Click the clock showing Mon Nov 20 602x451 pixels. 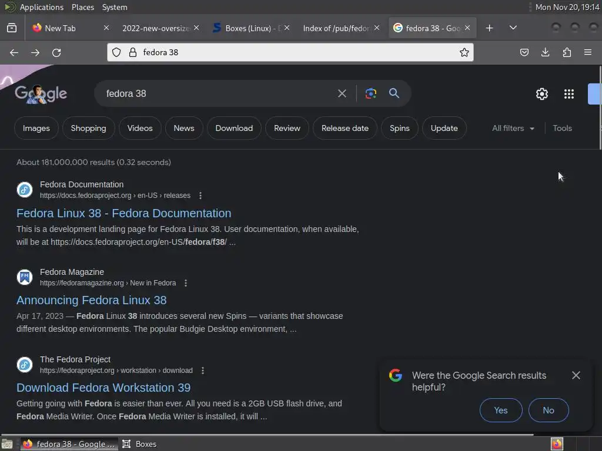pyautogui.click(x=567, y=7)
